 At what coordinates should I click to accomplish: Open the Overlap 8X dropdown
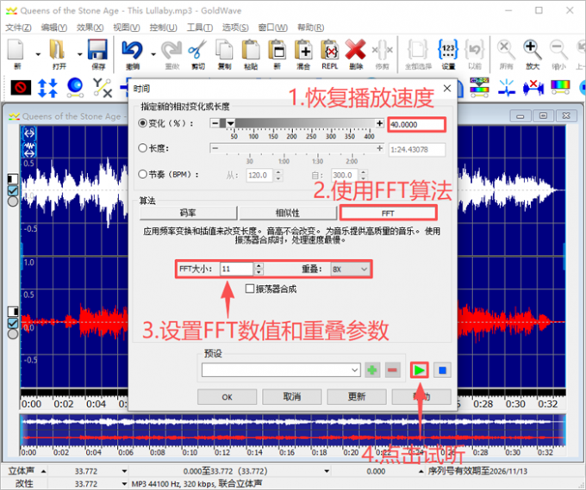click(x=350, y=269)
